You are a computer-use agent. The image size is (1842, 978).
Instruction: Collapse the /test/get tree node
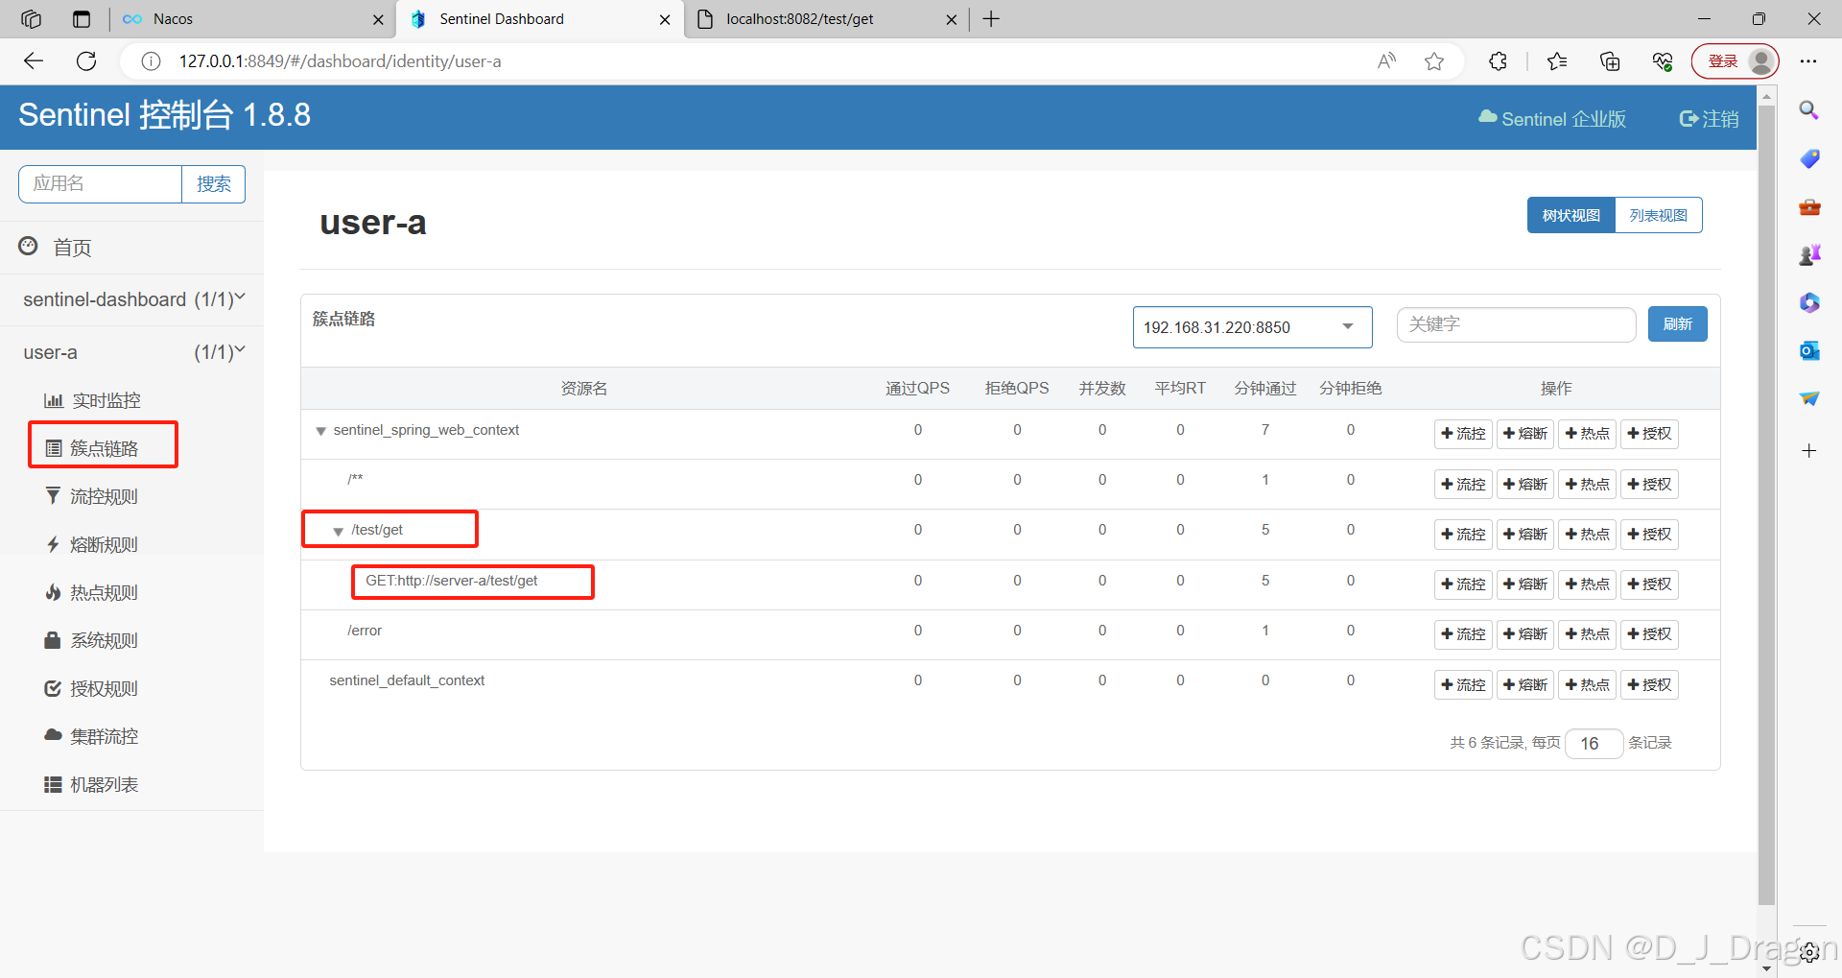pyautogui.click(x=338, y=531)
